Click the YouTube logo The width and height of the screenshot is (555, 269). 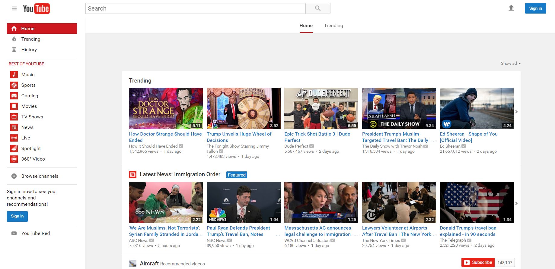(36, 9)
